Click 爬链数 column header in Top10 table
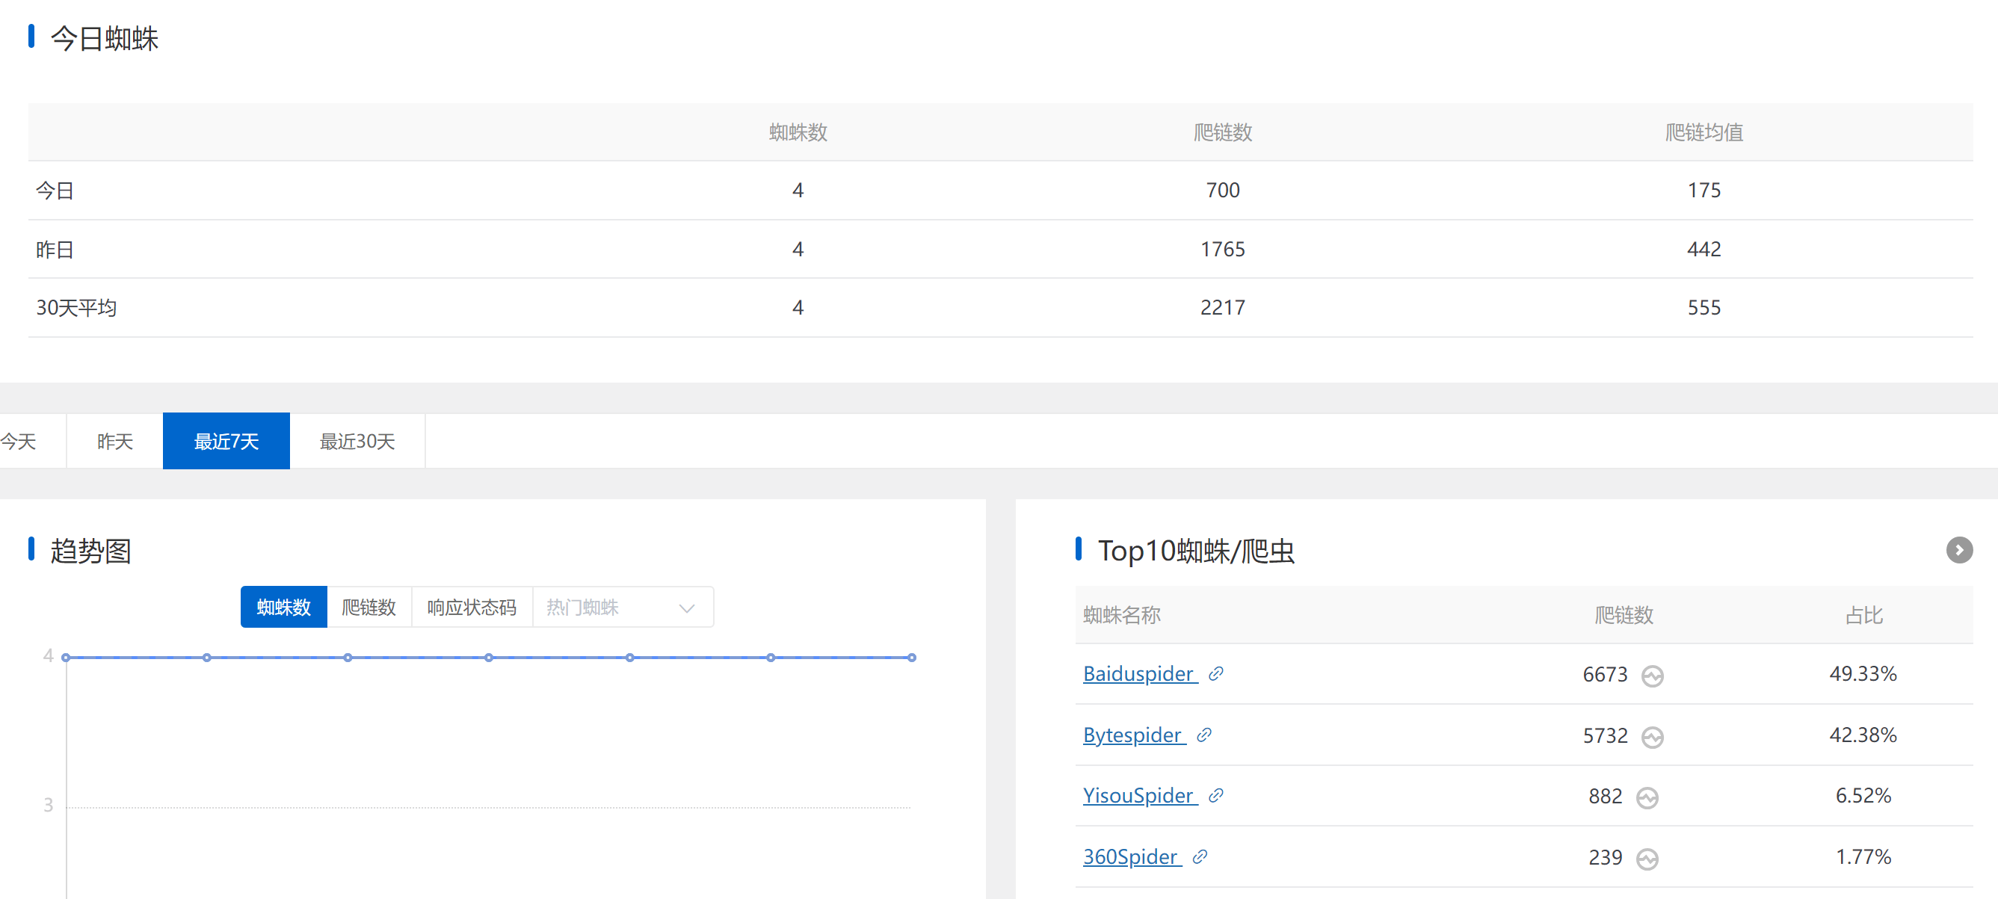 [1624, 615]
